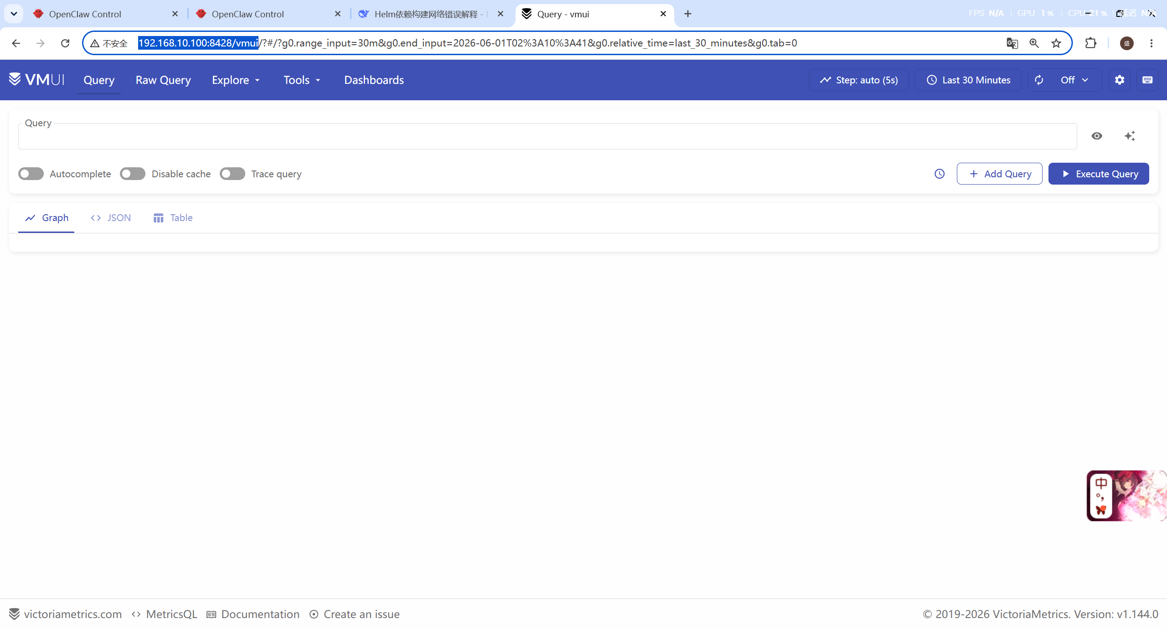Click the refresh dashboard icon
The image size is (1167, 629).
pos(1039,80)
